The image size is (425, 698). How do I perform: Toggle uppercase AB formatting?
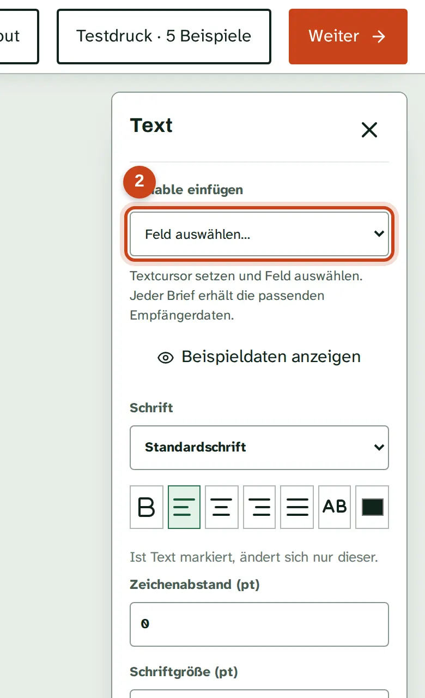(335, 507)
